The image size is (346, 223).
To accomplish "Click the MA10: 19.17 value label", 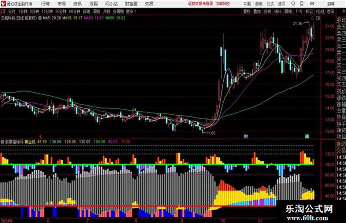I will pos(72,18).
